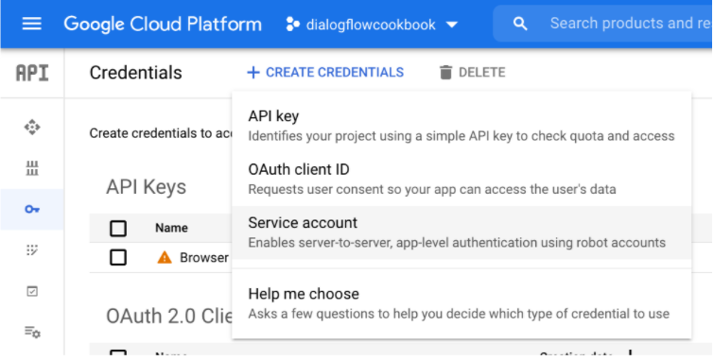Open the Domain verification icon

pyautogui.click(x=32, y=291)
